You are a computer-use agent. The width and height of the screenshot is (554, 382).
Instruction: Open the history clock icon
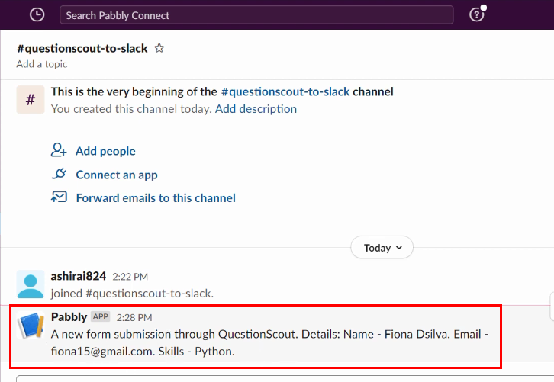coord(37,14)
